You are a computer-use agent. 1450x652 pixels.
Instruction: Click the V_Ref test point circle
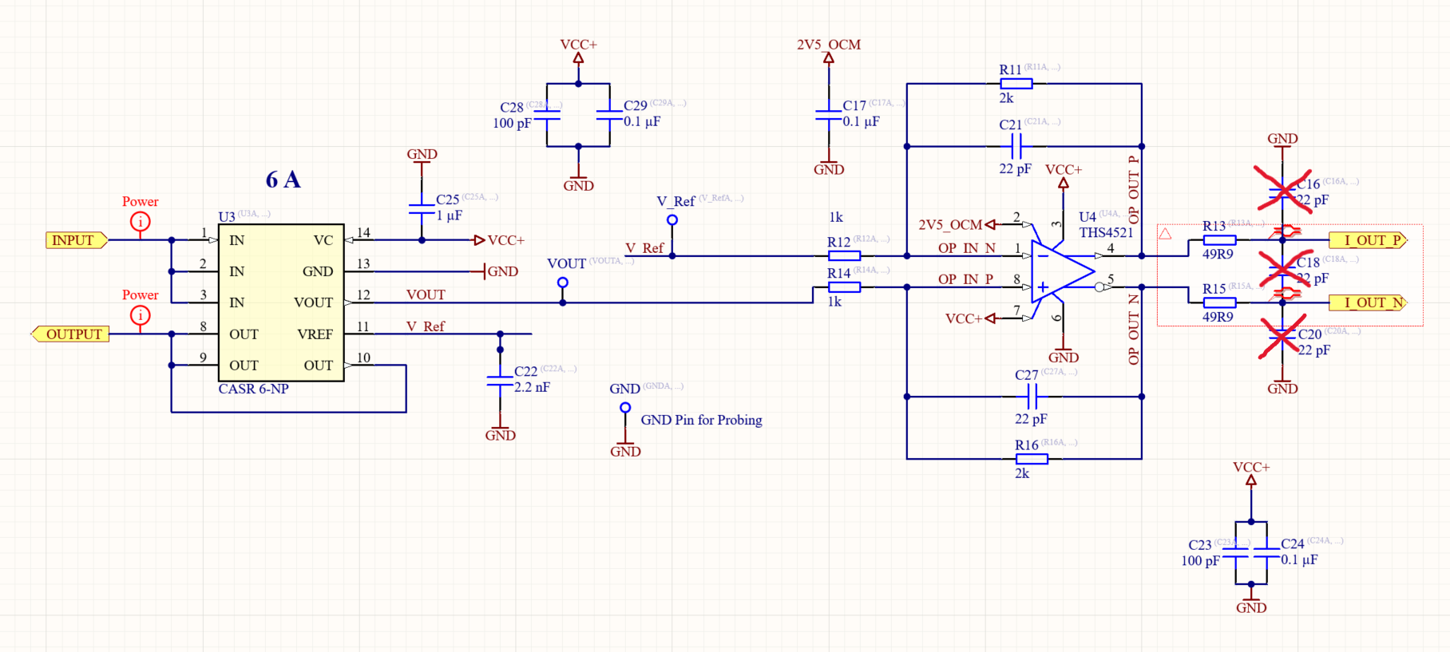point(672,220)
